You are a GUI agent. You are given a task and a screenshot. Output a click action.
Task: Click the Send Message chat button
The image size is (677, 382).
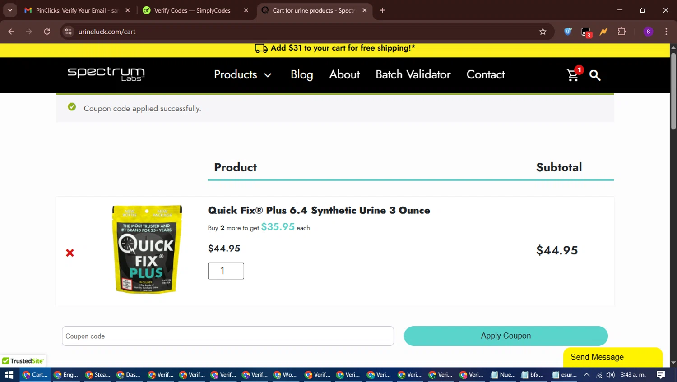tap(612, 357)
